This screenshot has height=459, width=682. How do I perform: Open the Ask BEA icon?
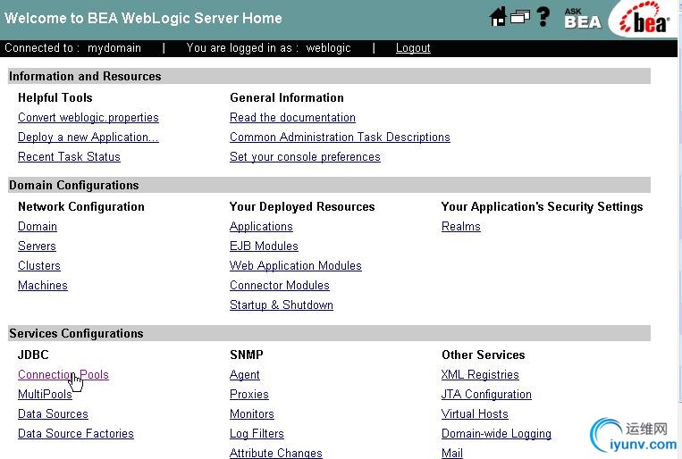pyautogui.click(x=583, y=18)
